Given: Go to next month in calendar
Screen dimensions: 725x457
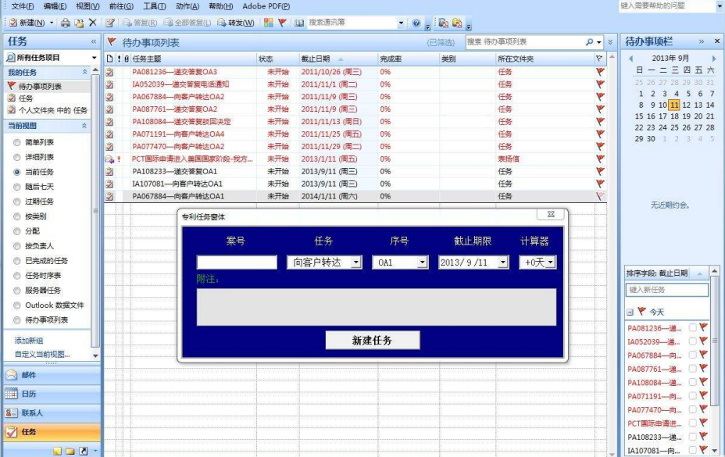Looking at the screenshot, I should pos(714,59).
